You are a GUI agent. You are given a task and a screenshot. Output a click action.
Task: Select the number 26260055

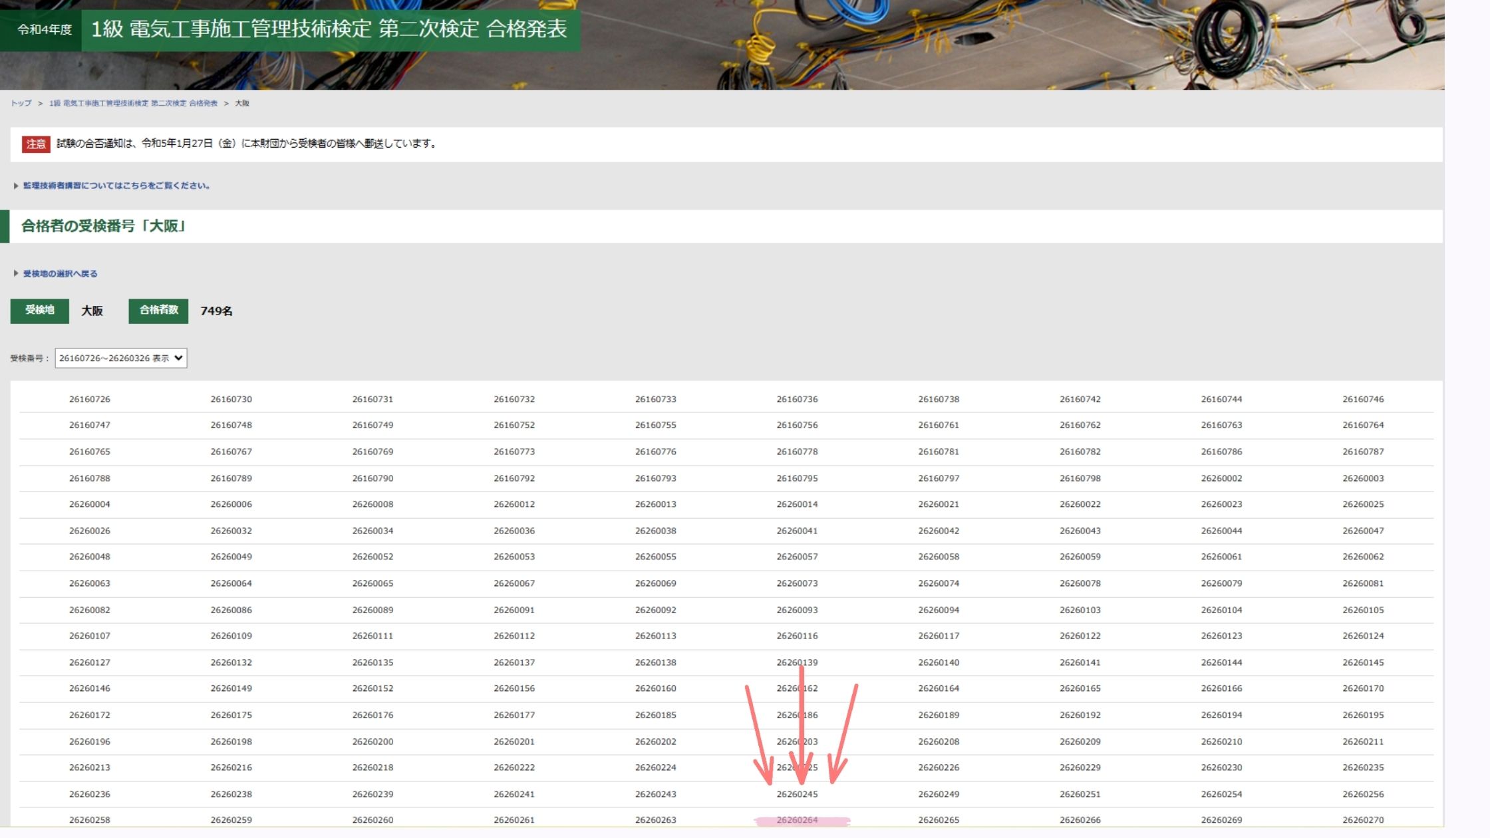coord(656,557)
